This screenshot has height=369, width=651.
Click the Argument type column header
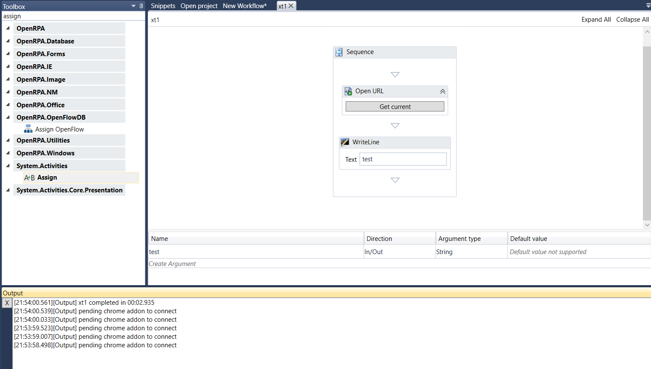pos(472,239)
